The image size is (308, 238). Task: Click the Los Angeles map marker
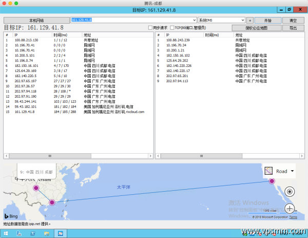click(272, 181)
